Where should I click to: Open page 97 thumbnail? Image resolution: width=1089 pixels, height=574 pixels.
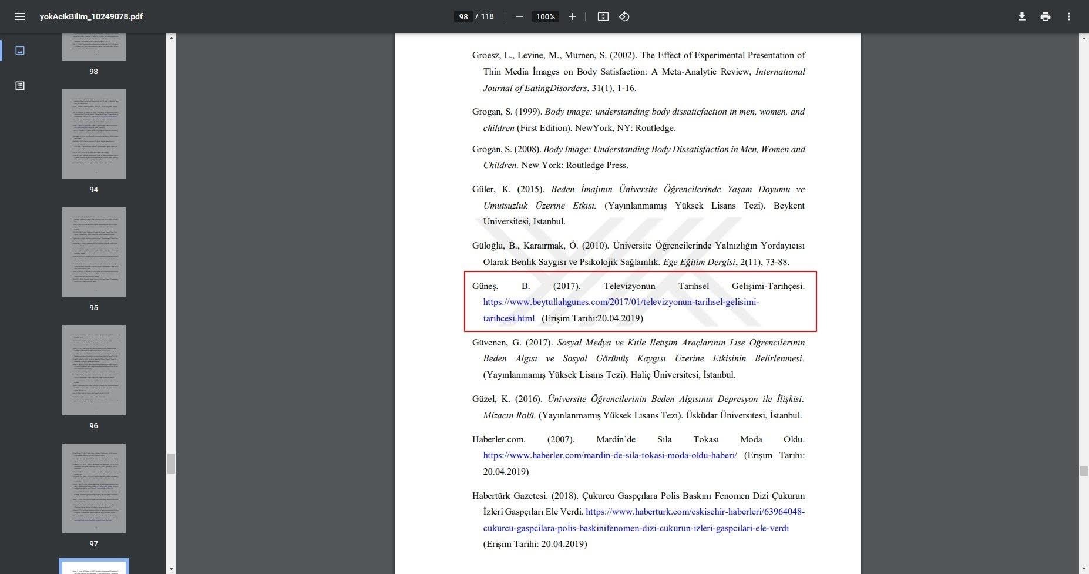coord(94,488)
